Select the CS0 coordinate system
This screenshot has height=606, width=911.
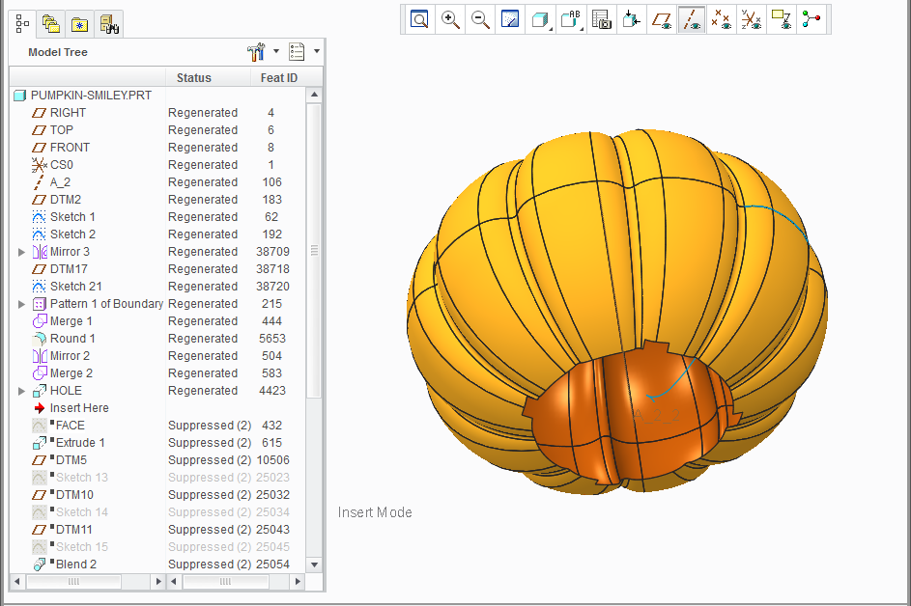click(52, 165)
